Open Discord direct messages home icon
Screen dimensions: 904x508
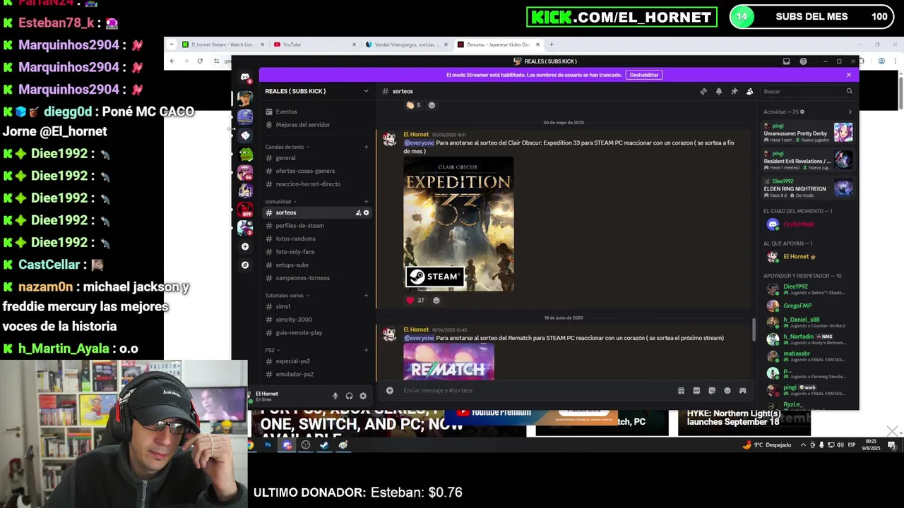coord(245,77)
